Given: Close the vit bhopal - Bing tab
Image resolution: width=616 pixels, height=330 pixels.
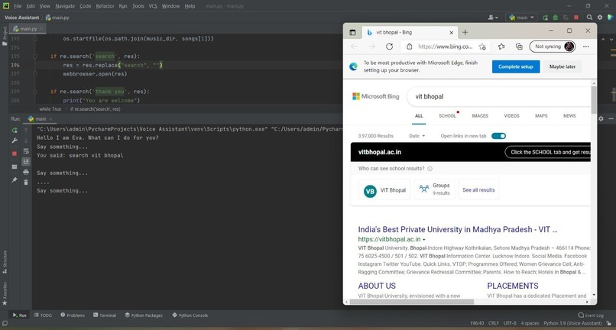Looking at the screenshot, I should tap(452, 33).
